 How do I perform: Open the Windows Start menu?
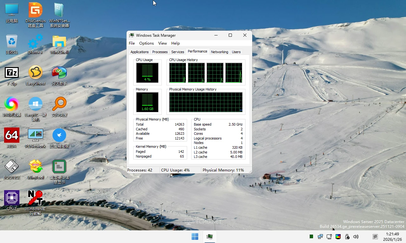(194, 236)
